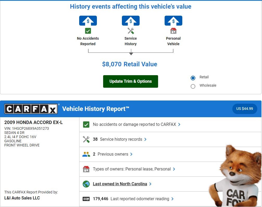Expand the Previous owners chevron

pyautogui.click(x=131, y=154)
